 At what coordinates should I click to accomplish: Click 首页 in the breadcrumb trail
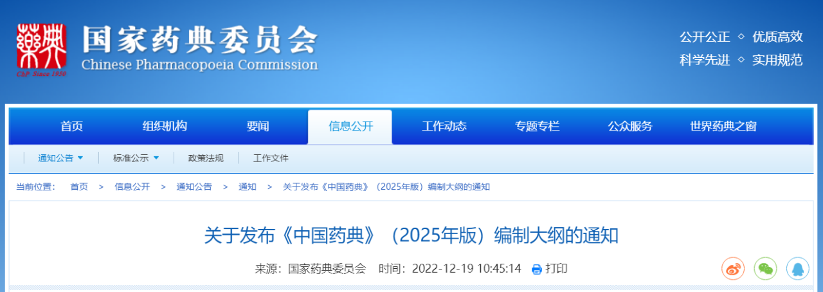[x=79, y=187]
